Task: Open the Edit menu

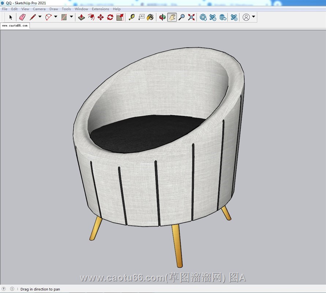Action: click(14, 9)
